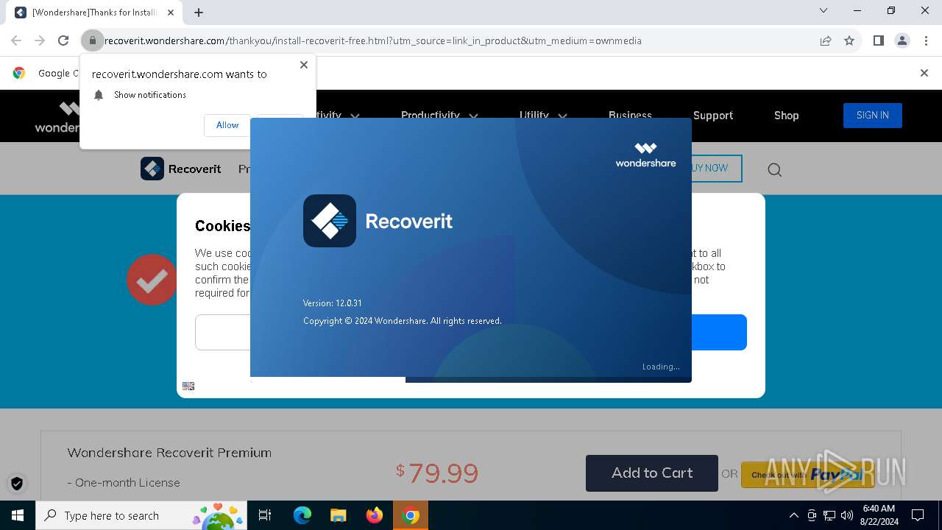Switch to Chrome on the taskbar

click(x=411, y=515)
